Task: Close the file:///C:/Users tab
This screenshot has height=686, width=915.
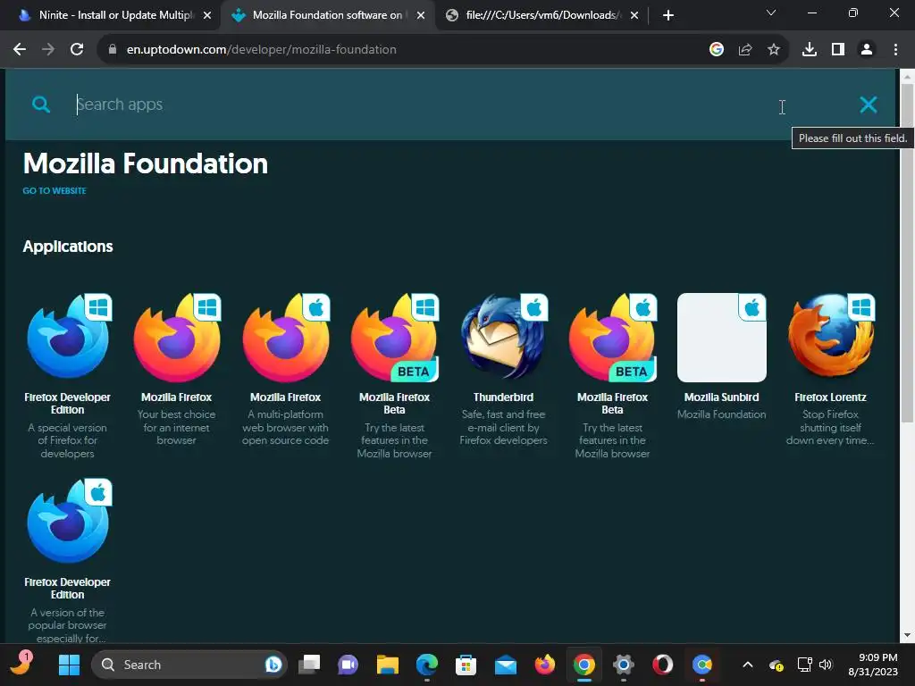Action: [x=634, y=16]
